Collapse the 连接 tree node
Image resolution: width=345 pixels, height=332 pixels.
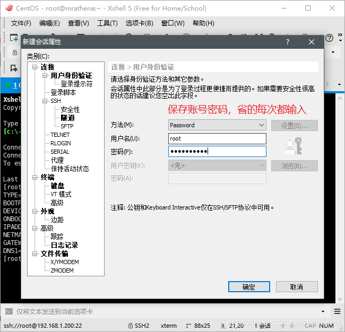(34, 67)
